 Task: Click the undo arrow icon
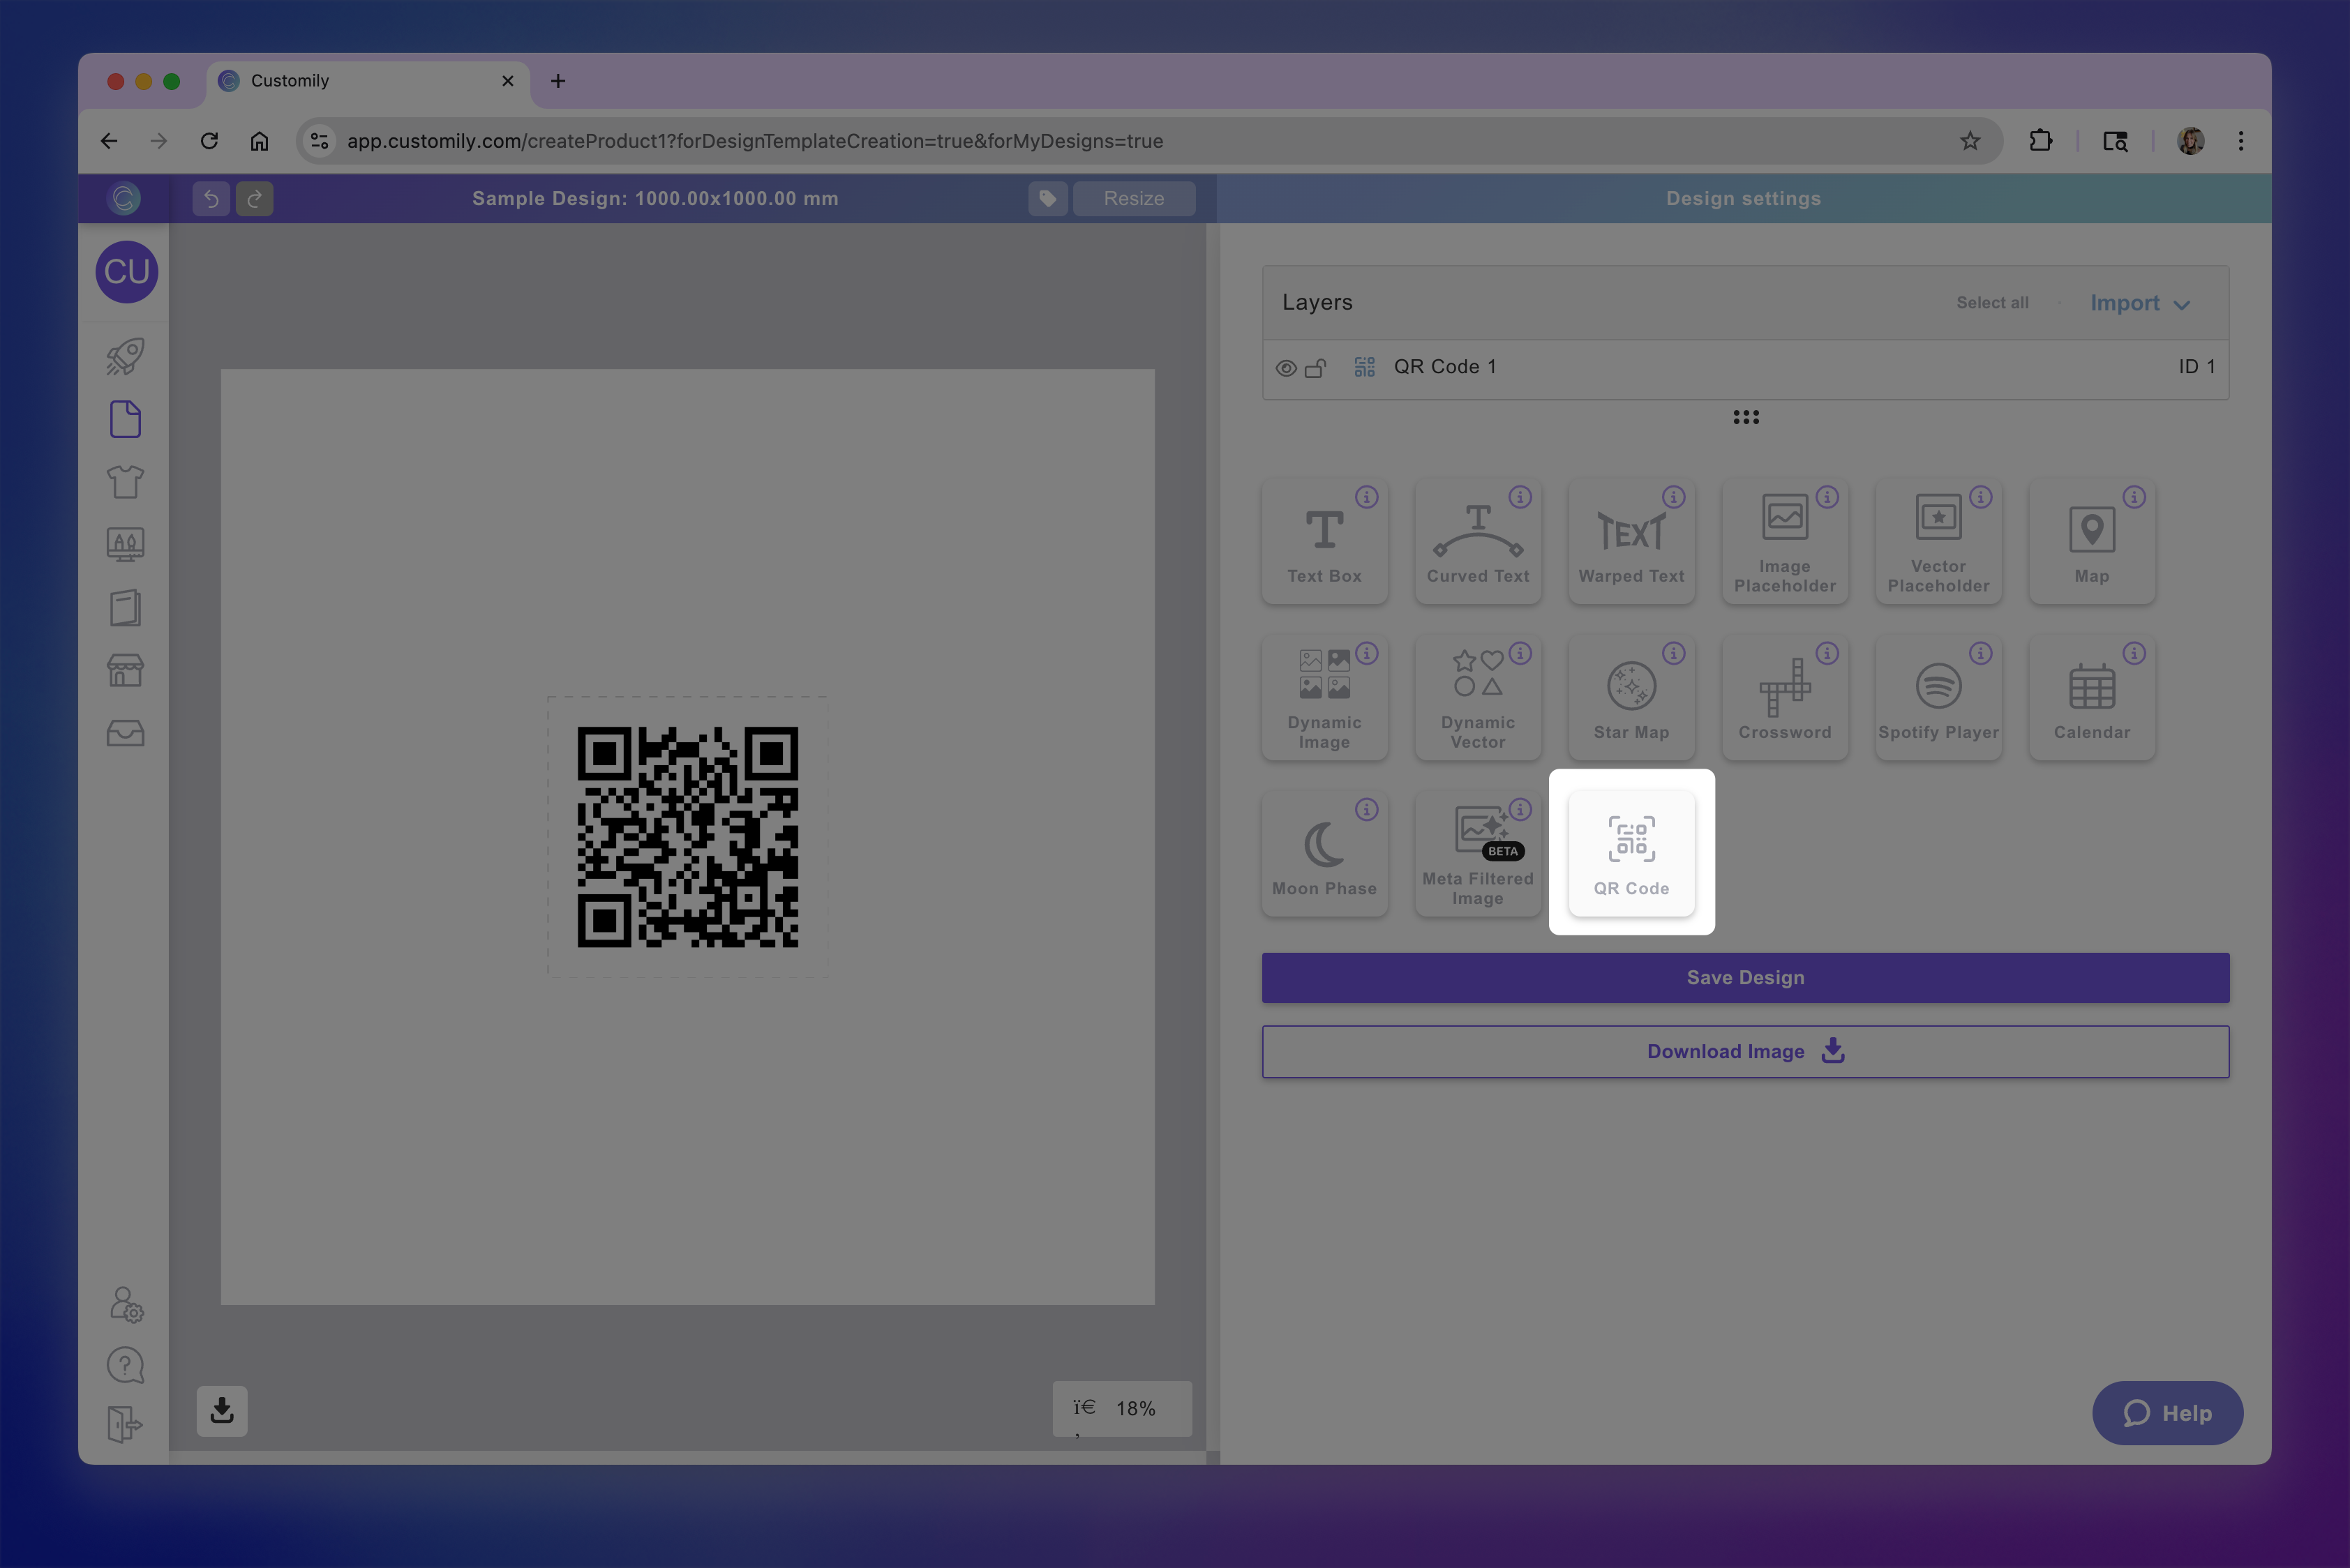(x=210, y=198)
